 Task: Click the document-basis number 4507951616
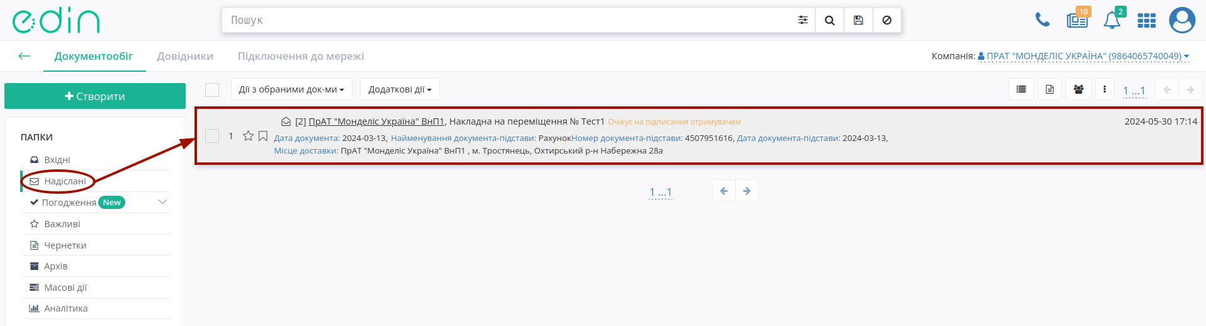point(709,138)
